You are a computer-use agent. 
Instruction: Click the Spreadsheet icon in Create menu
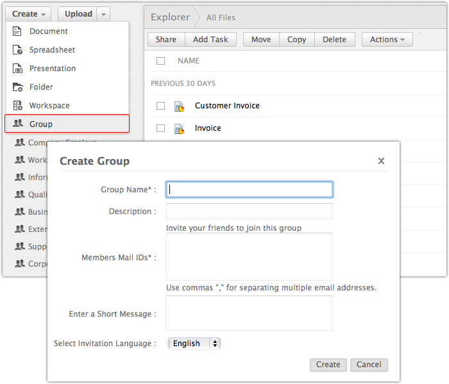[17, 50]
